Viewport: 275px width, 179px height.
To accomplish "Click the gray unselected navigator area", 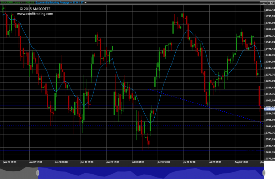I will click(19, 173).
